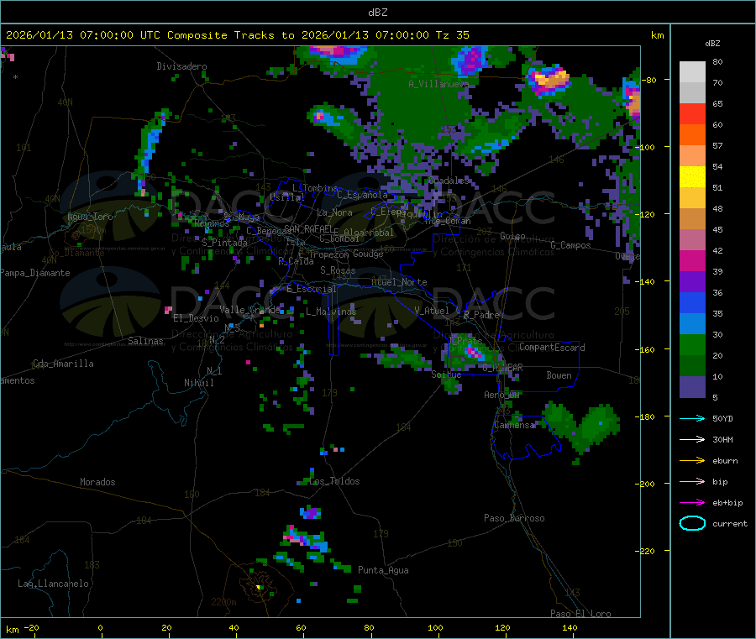Click the '-160' y-axis km tick
The height and width of the screenshot is (639, 756).
[x=648, y=349]
